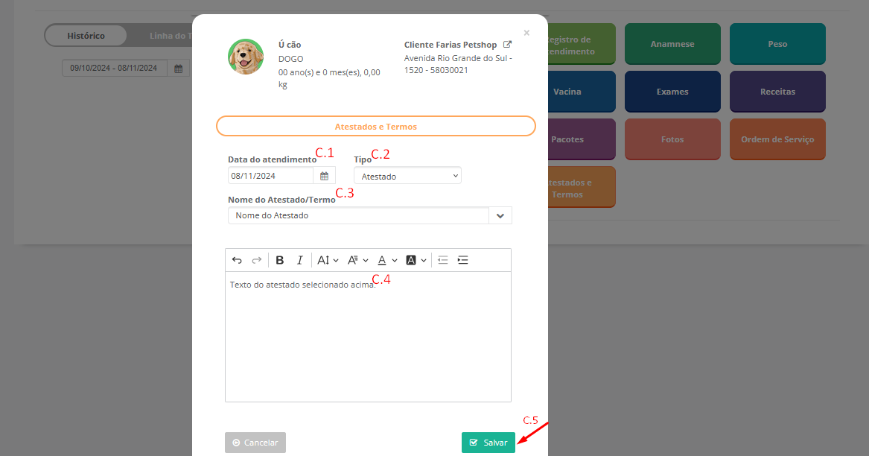Open the font color picker
The image size is (869, 456).
click(386, 260)
